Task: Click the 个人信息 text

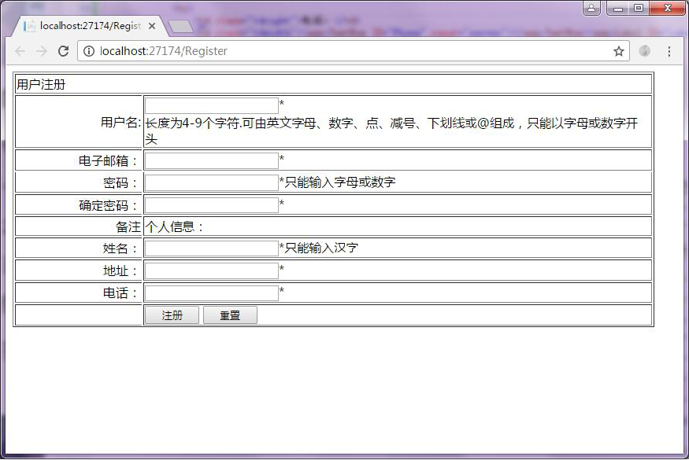Action: pos(174,226)
